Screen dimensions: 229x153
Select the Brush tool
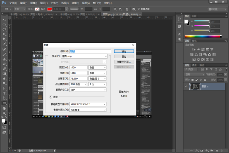click(4, 54)
